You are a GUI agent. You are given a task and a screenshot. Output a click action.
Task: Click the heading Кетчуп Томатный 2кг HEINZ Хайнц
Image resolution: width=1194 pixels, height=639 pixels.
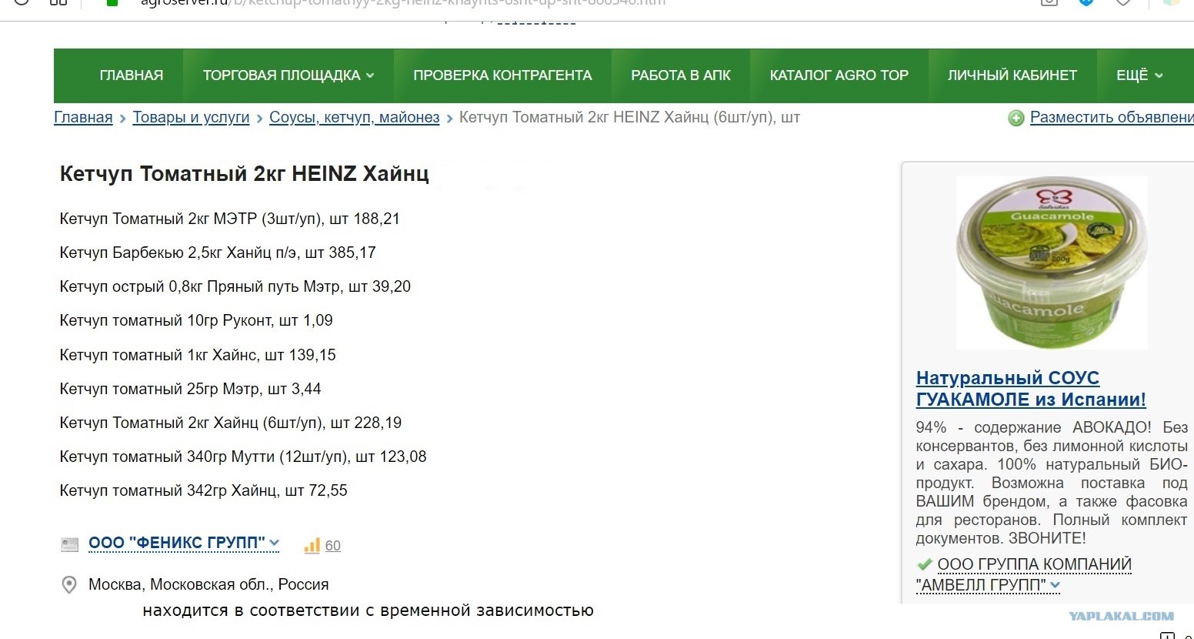click(245, 174)
